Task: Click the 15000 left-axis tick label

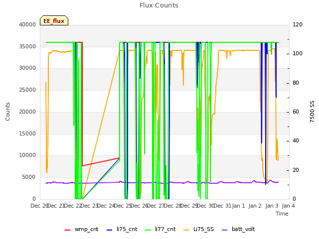Action: [x=27, y=133]
